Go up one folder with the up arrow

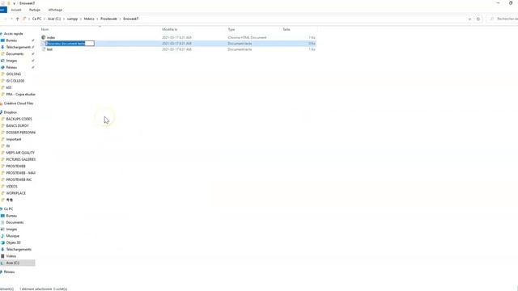(18, 19)
